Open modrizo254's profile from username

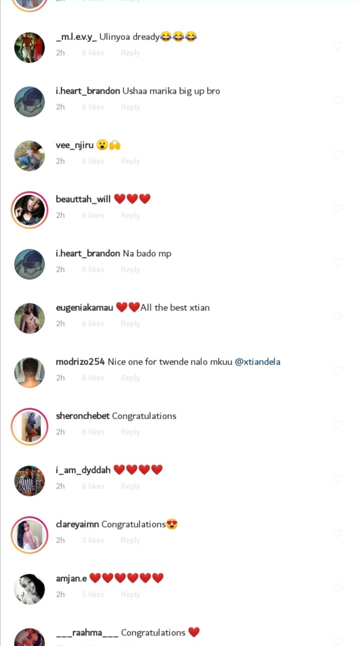pyautogui.click(x=80, y=362)
